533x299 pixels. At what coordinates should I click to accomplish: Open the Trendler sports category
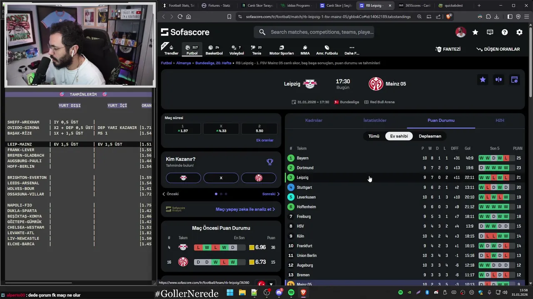[171, 49]
